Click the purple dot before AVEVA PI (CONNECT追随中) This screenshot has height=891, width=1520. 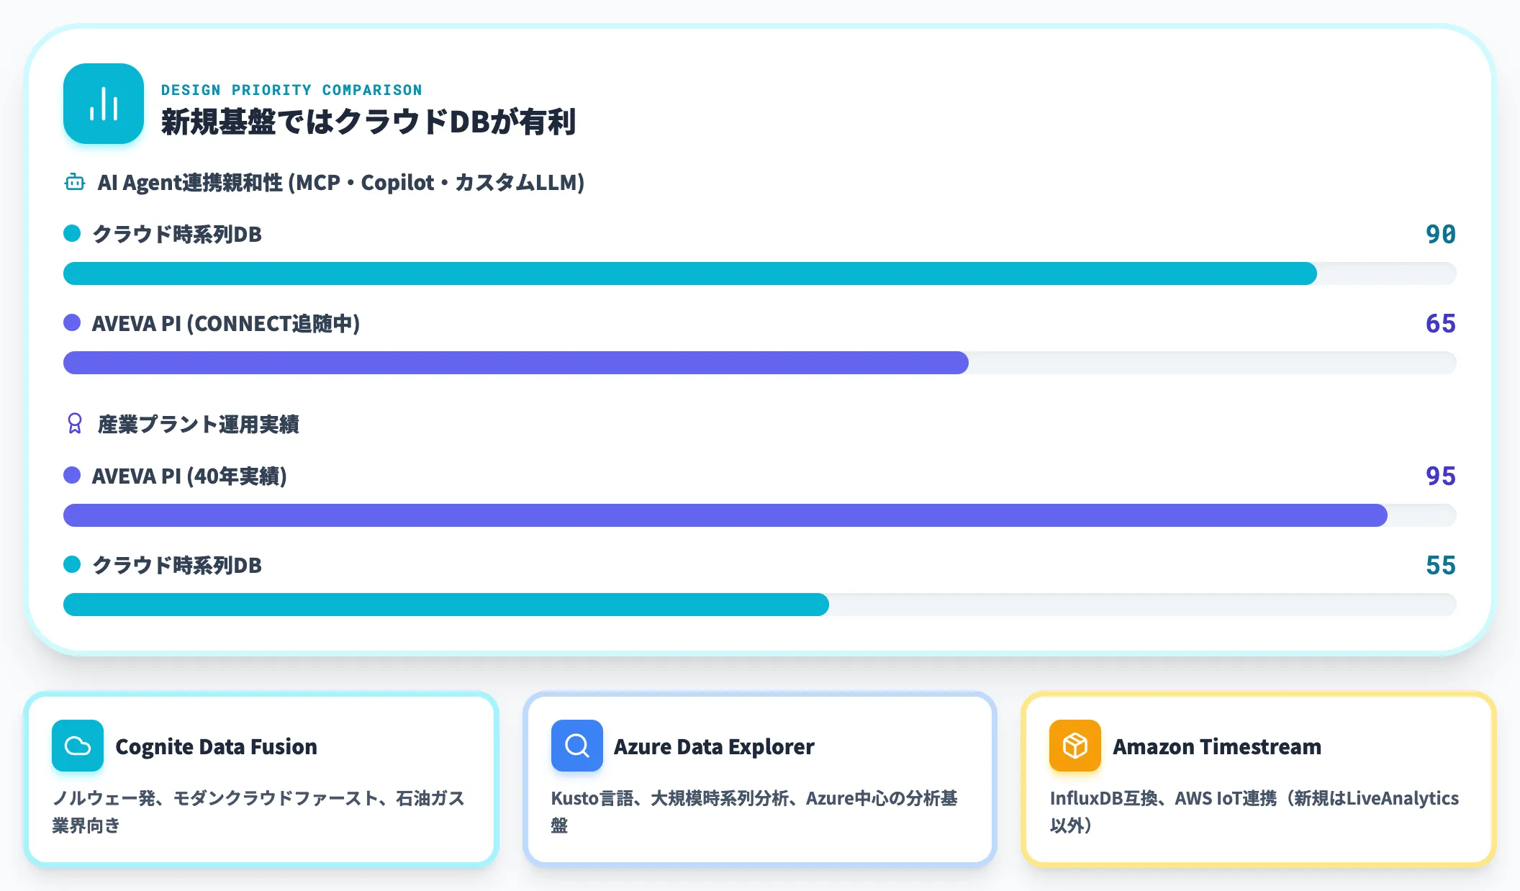tap(72, 322)
